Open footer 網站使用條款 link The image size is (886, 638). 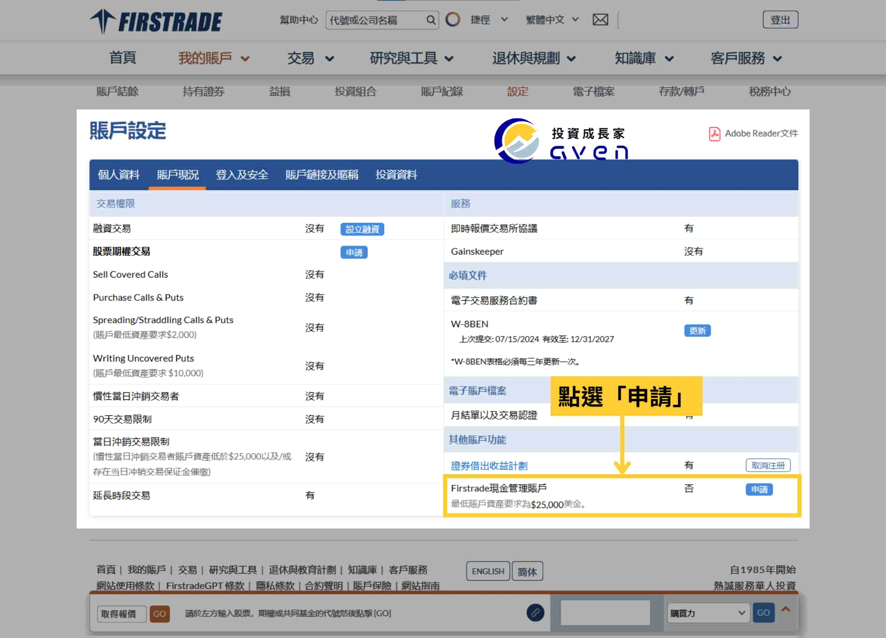point(125,586)
